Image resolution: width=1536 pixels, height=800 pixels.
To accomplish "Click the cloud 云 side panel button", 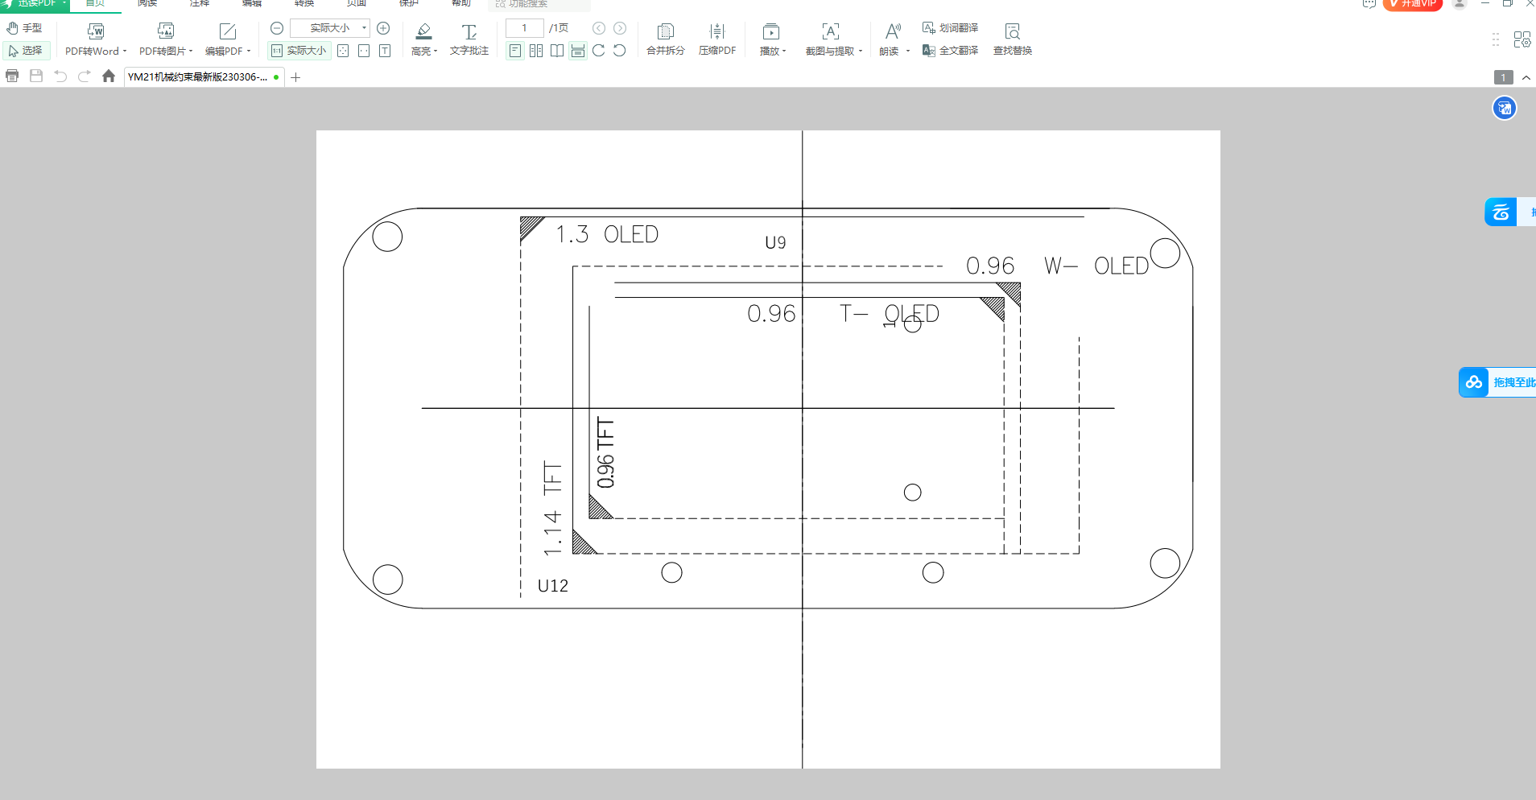I will point(1501,212).
